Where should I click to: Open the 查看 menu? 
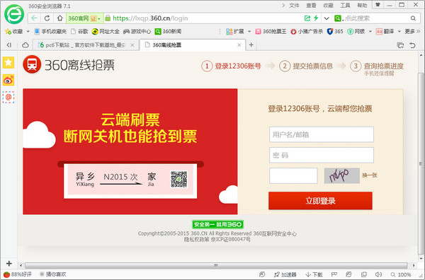click(x=311, y=5)
